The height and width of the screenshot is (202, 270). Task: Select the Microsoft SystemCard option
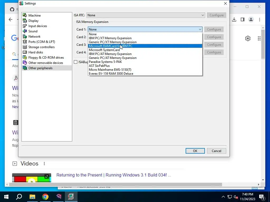[x=145, y=50]
